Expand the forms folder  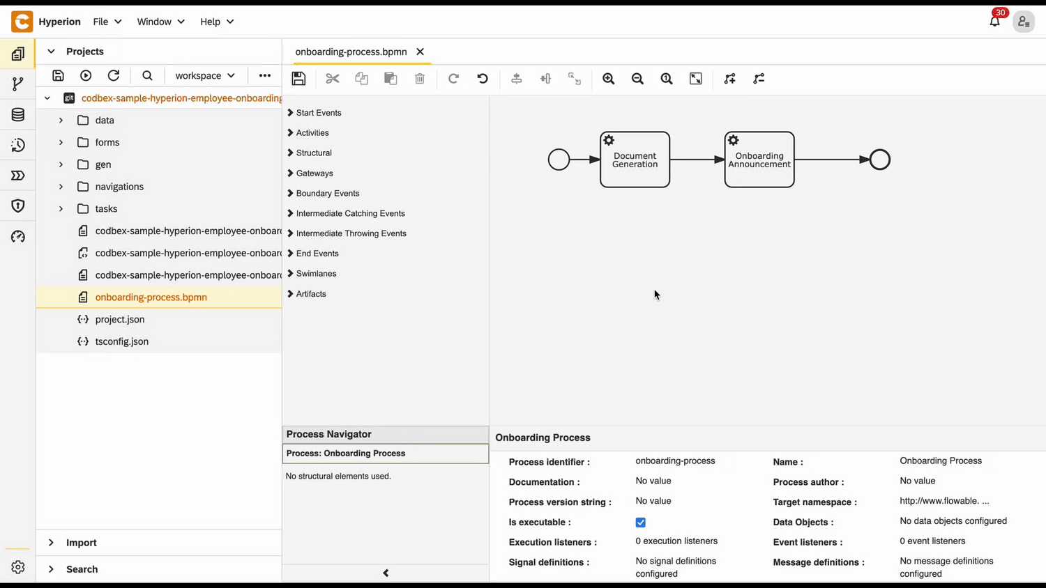61,143
